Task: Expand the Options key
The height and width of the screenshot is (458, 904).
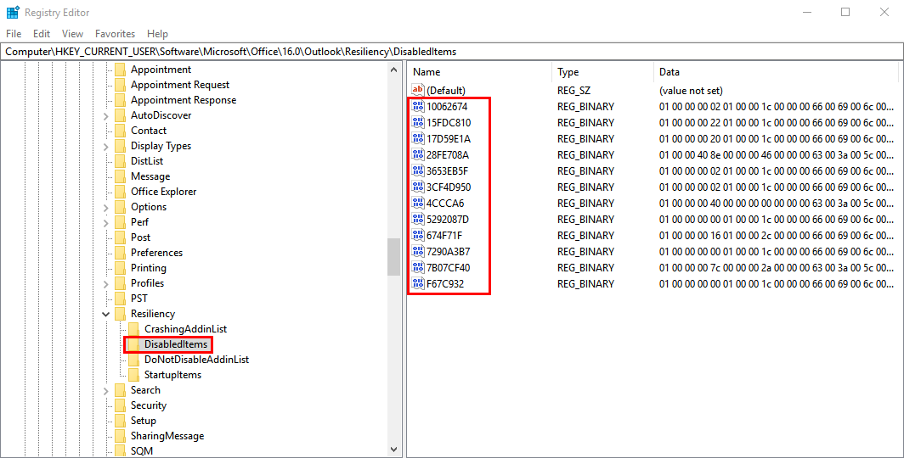Action: tap(105, 207)
